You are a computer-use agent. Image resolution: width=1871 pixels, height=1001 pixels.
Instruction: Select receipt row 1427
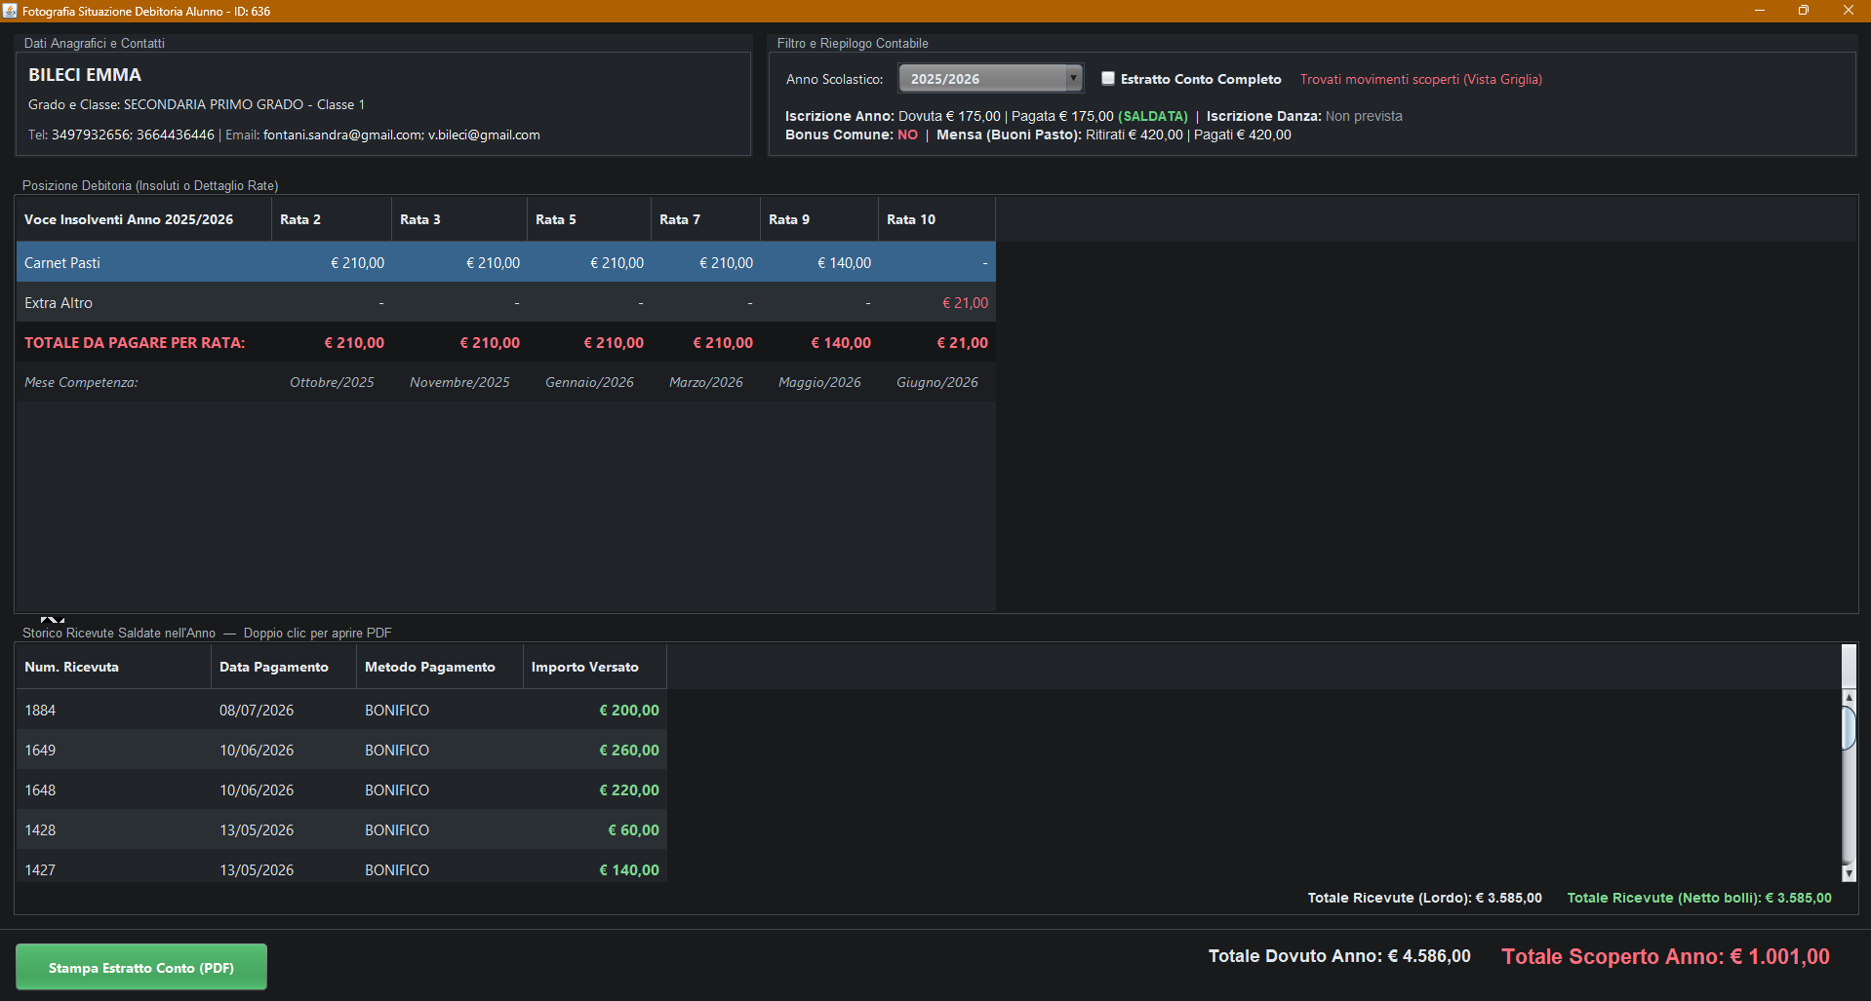pyautogui.click(x=341, y=867)
